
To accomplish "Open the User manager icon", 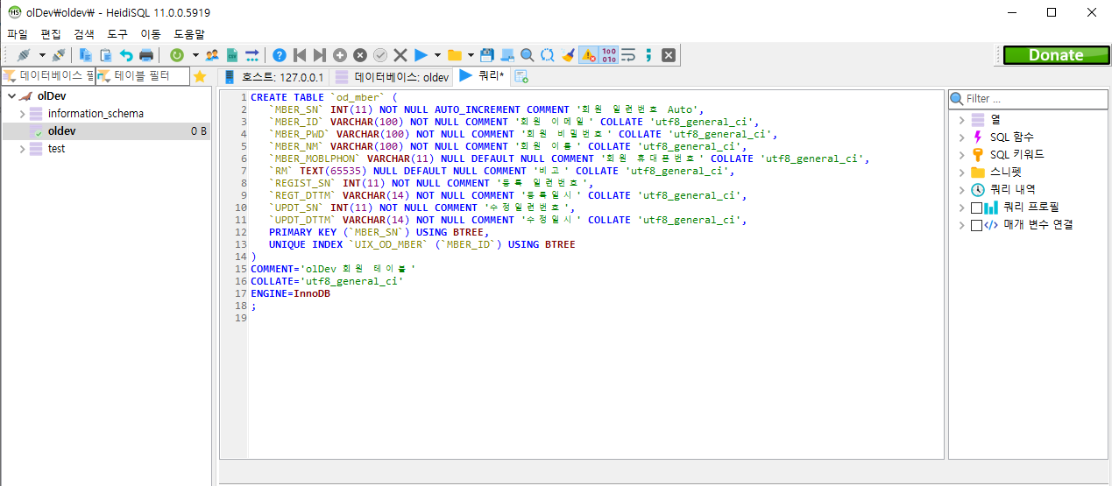I will coord(212,55).
